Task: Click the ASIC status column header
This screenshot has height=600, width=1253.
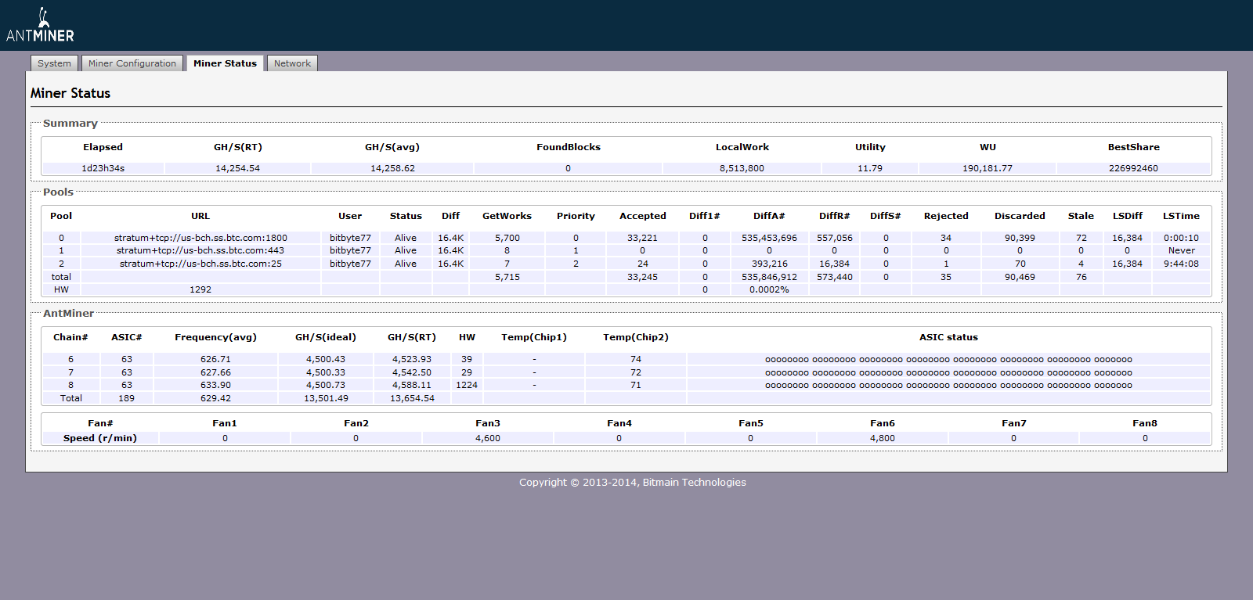Action: pyautogui.click(x=948, y=337)
